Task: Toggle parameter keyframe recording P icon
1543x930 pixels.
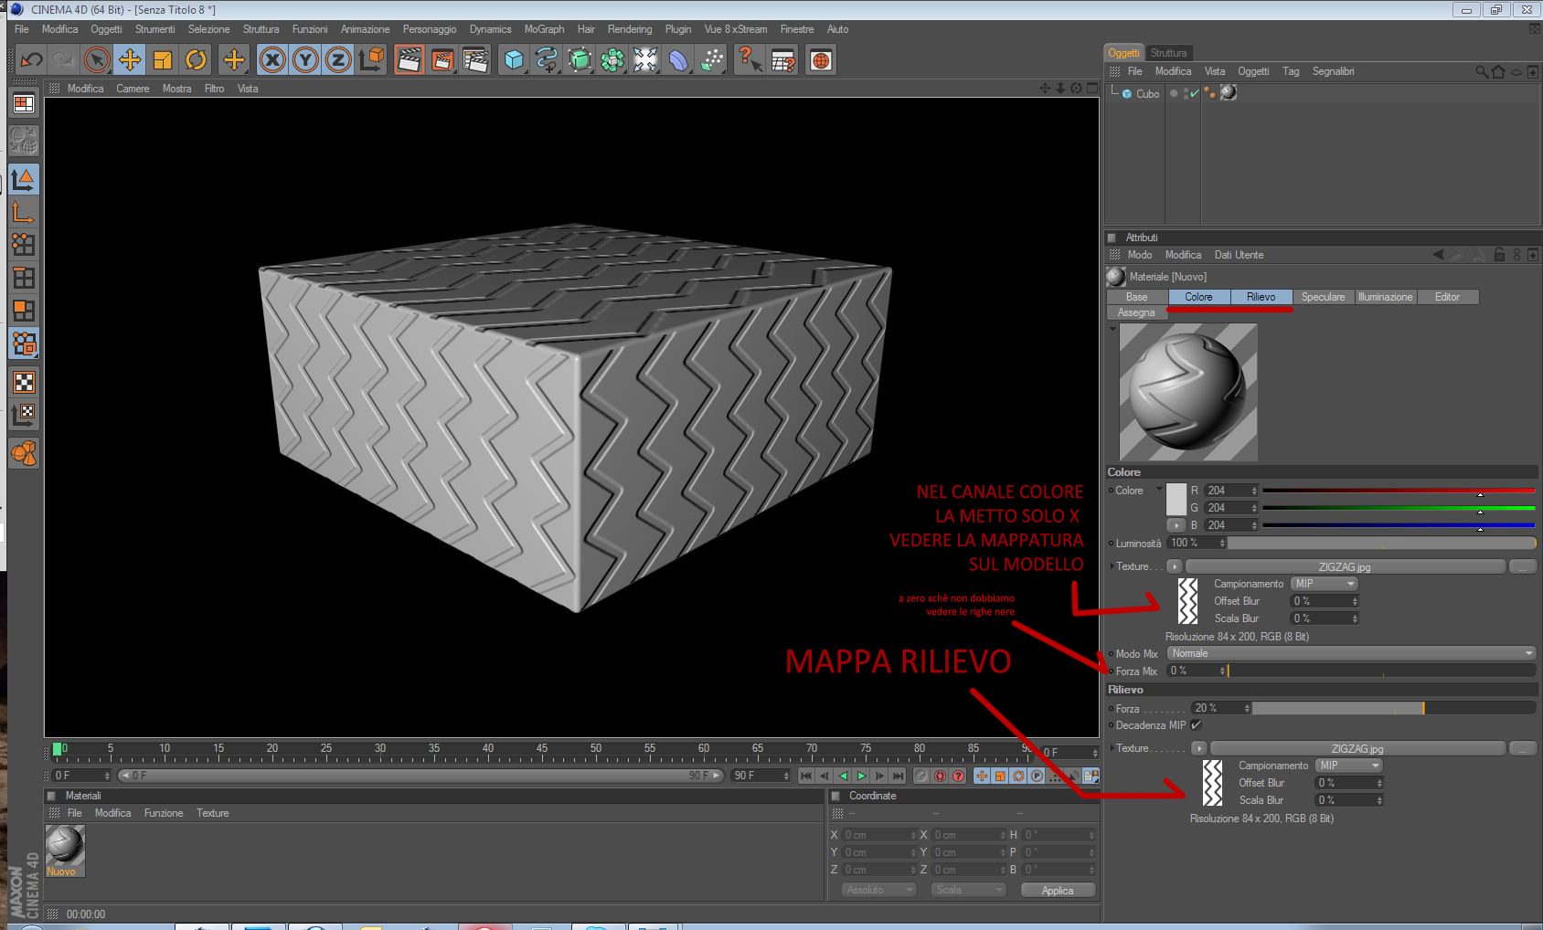Action: click(x=1037, y=776)
